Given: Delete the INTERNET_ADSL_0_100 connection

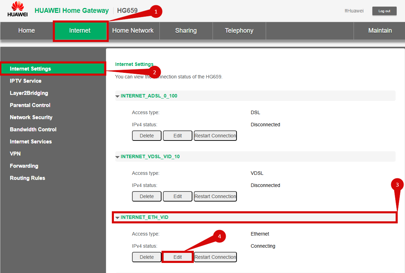Looking at the screenshot, I should tap(147, 136).
